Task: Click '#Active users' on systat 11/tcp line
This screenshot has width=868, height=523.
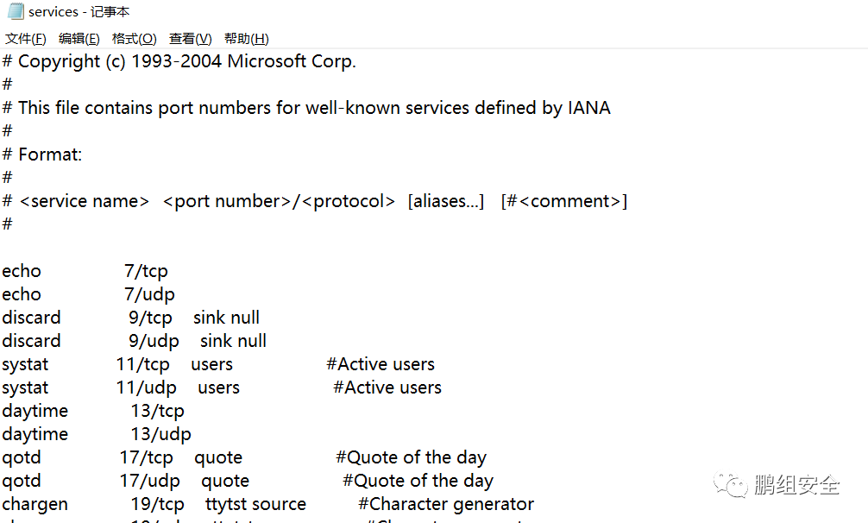Action: (x=381, y=364)
